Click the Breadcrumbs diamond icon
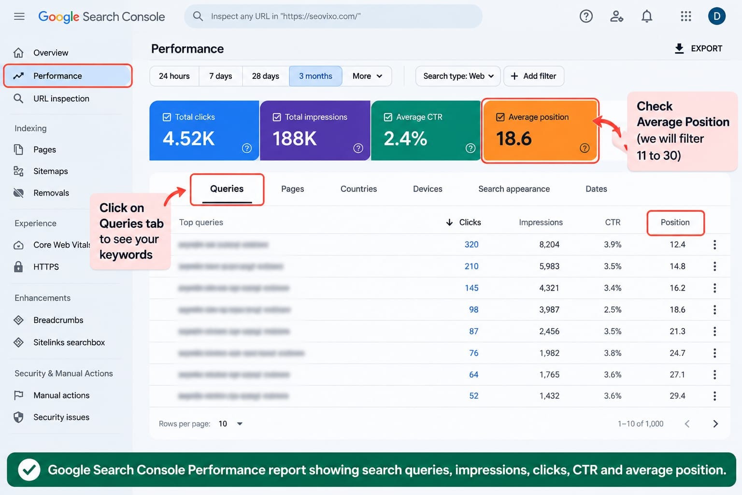This screenshot has width=742, height=495. (18, 320)
